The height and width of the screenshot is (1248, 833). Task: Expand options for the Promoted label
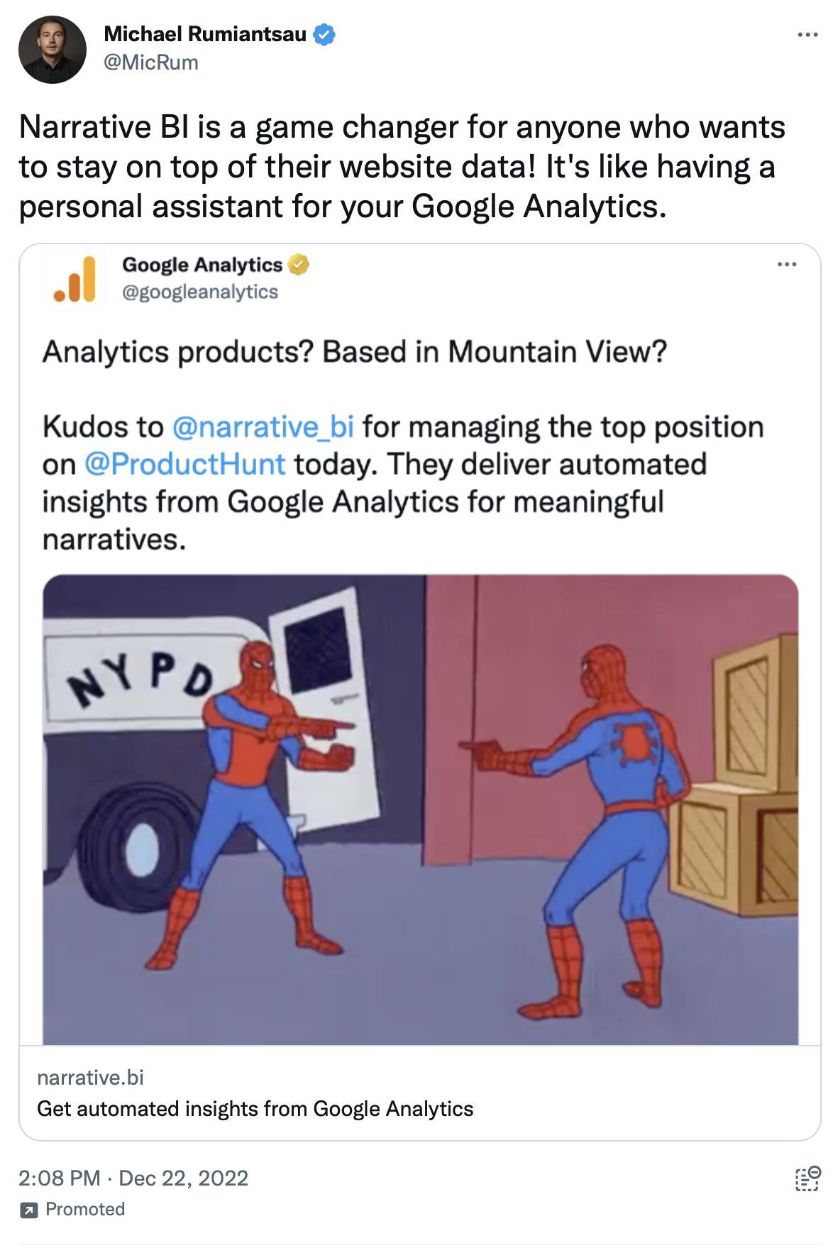[x=84, y=1209]
